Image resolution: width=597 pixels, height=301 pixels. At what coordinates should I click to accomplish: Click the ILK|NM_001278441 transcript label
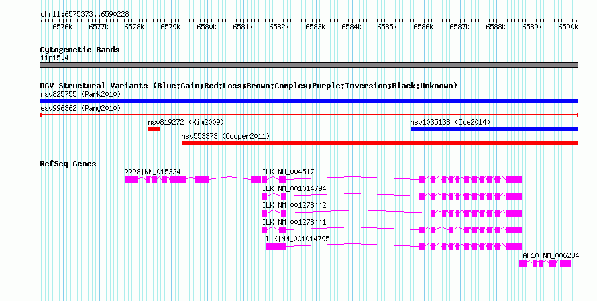pyautogui.click(x=294, y=222)
